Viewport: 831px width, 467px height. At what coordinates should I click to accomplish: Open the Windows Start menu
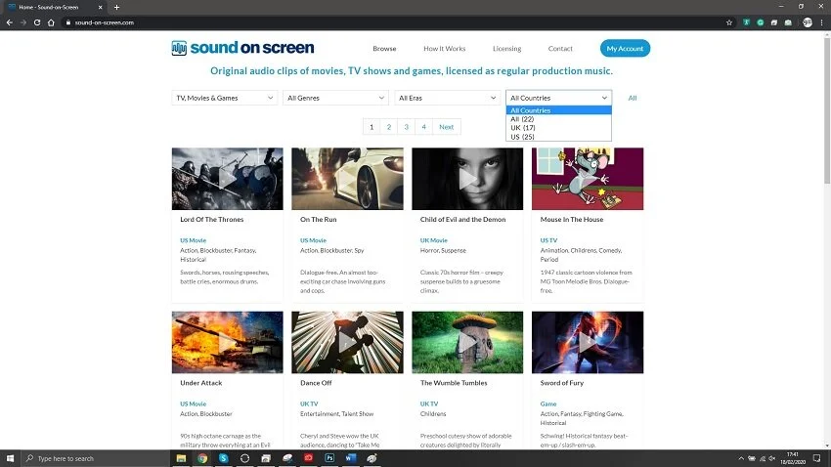tap(10, 458)
